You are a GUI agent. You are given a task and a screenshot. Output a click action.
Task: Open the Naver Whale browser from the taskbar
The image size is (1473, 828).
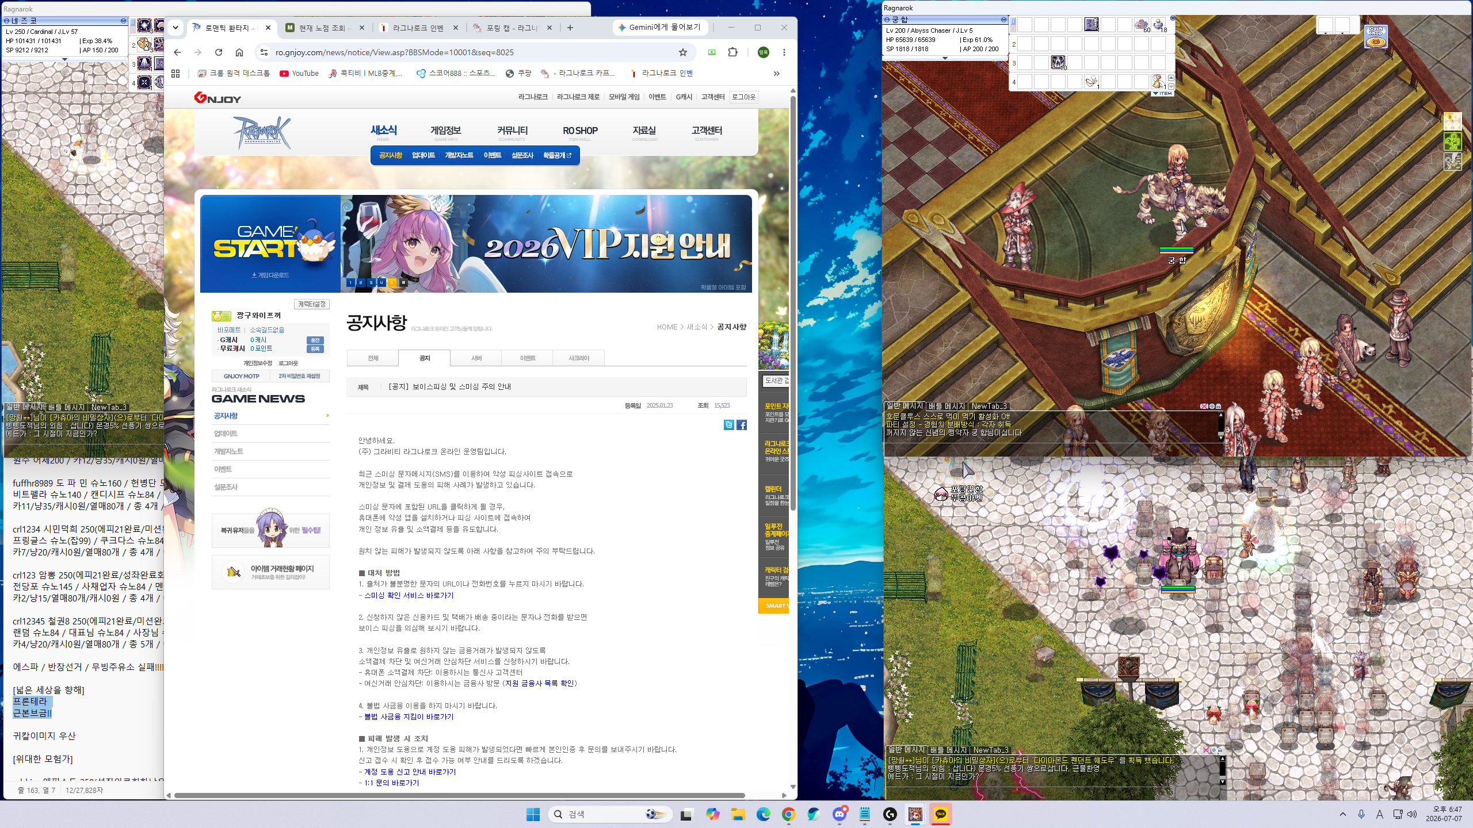click(814, 814)
